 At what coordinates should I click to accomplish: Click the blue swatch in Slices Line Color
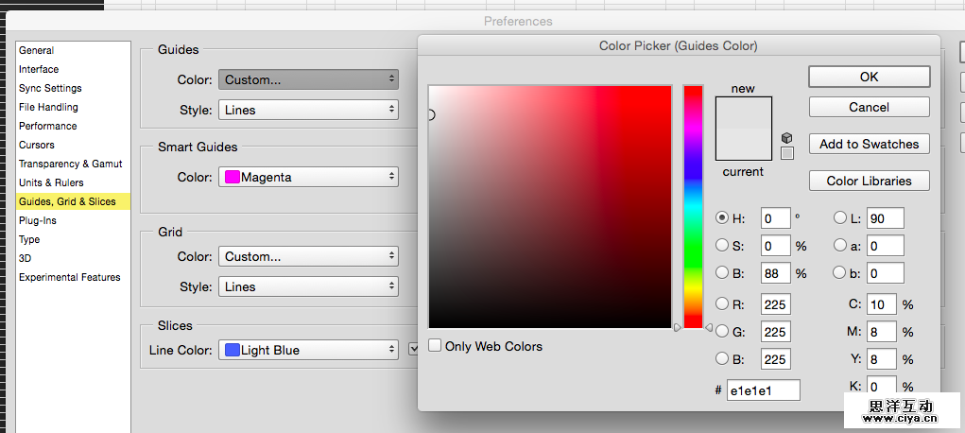[x=232, y=350]
